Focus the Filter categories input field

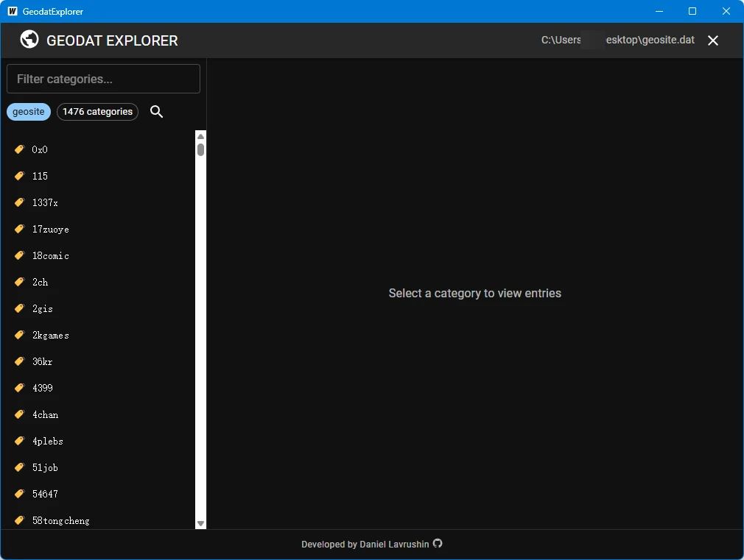point(103,79)
